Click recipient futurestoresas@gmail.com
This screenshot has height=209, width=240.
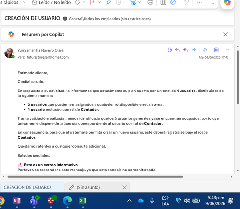pos(48,57)
